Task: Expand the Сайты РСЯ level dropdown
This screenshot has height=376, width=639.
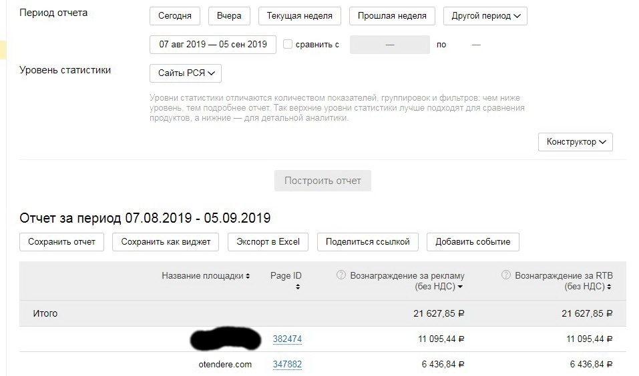Action: coord(186,73)
